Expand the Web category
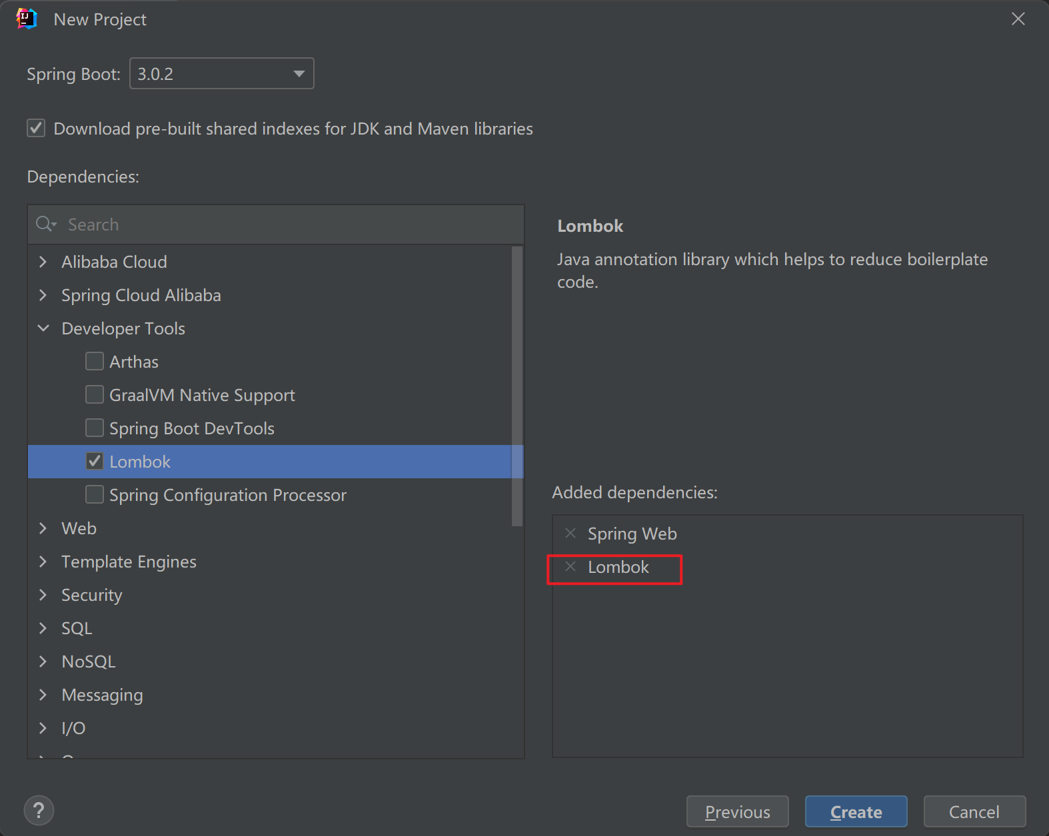1049x836 pixels. coord(43,528)
